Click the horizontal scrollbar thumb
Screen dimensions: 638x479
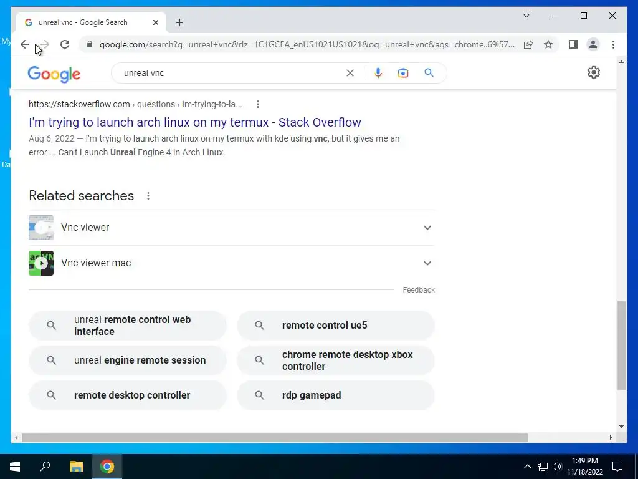tap(275, 437)
